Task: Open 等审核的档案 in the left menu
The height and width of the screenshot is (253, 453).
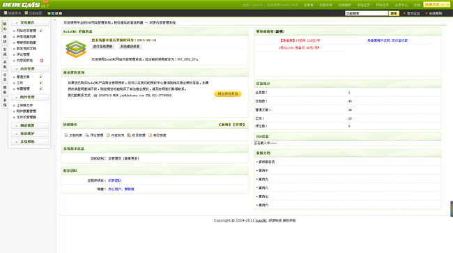Action: [x=26, y=43]
